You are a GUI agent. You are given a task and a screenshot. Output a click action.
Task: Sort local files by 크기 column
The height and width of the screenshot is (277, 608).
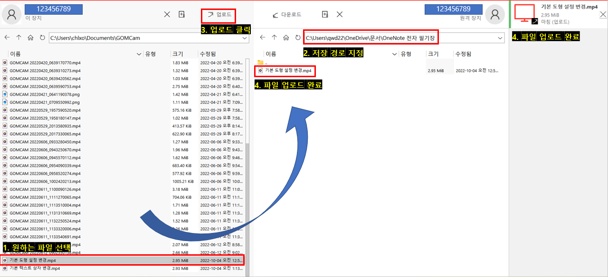tap(178, 54)
